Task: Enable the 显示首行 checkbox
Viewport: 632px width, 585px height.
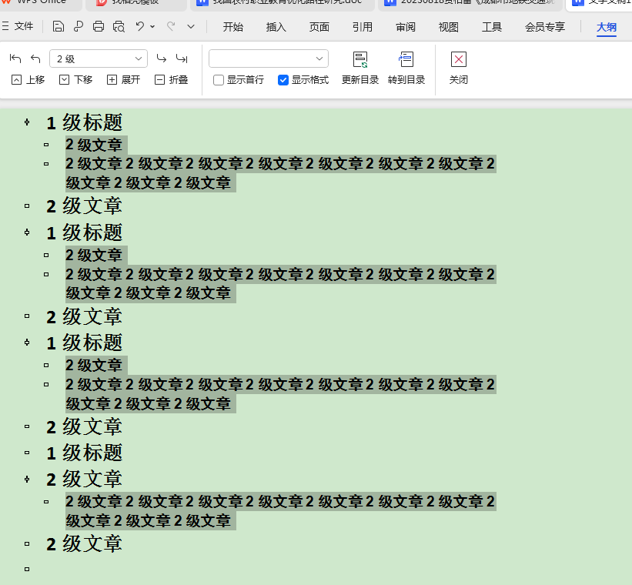Action: point(219,80)
